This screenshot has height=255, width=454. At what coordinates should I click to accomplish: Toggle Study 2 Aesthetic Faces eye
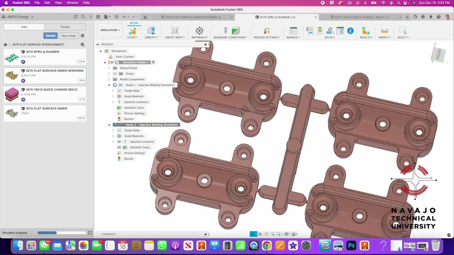coord(119,147)
